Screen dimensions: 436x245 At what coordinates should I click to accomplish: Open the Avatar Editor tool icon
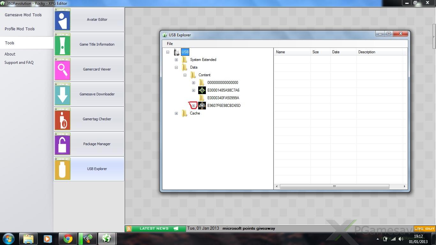[63, 19]
